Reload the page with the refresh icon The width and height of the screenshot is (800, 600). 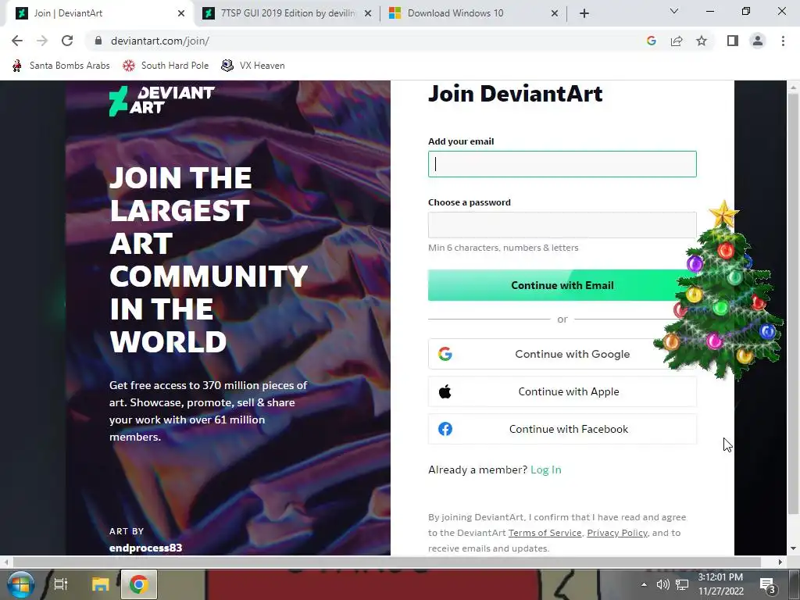point(67,41)
